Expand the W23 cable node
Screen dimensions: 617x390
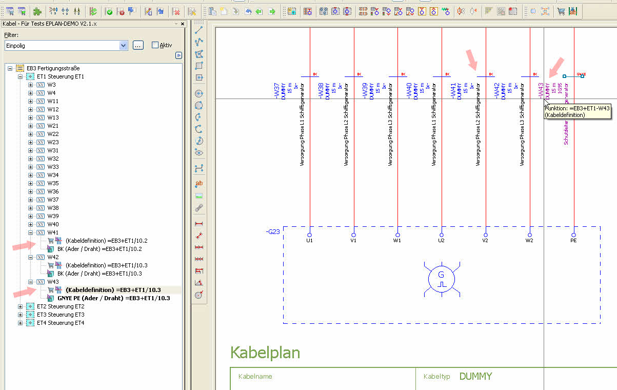click(x=30, y=142)
